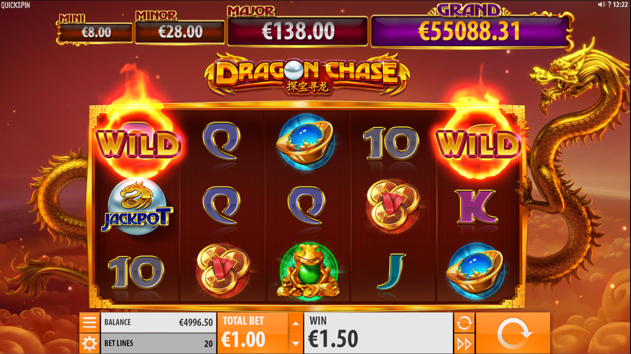Click the Bet Lines 20 field
The width and height of the screenshot is (631, 354).
click(158, 343)
